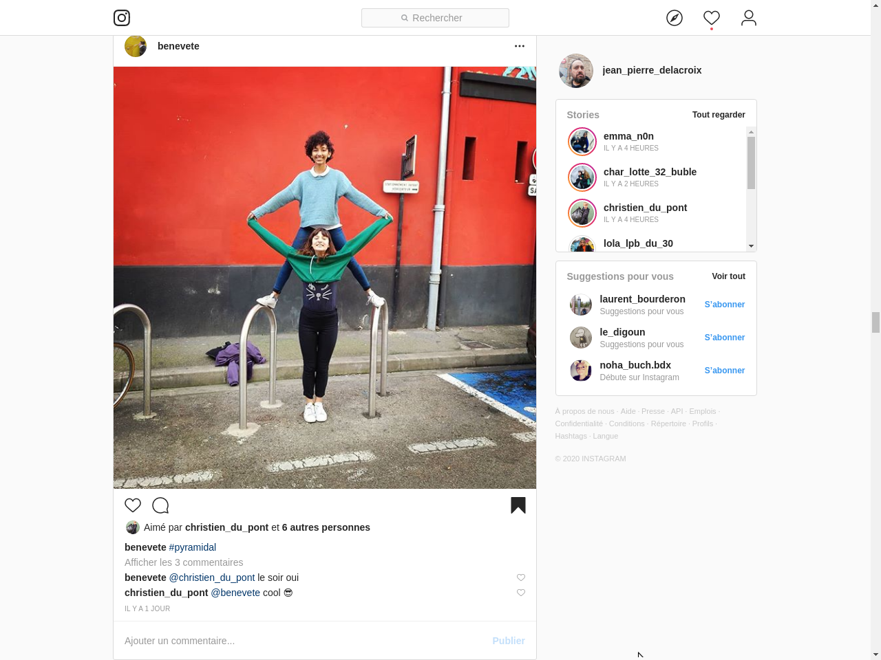Click the stories list up arrow
Screen dimensions: 881x660
pos(751,132)
